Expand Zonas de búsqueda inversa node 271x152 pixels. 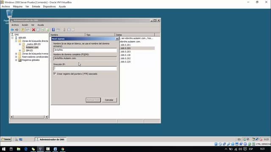[16, 54]
